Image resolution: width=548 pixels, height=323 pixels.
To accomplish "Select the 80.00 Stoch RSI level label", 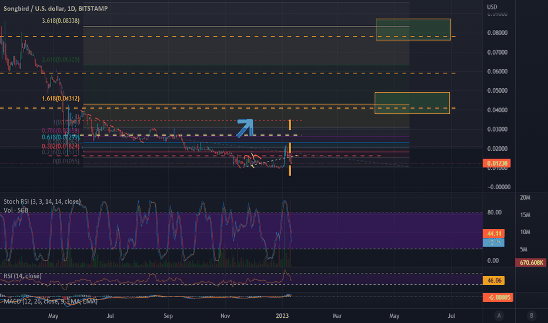I will coord(494,213).
